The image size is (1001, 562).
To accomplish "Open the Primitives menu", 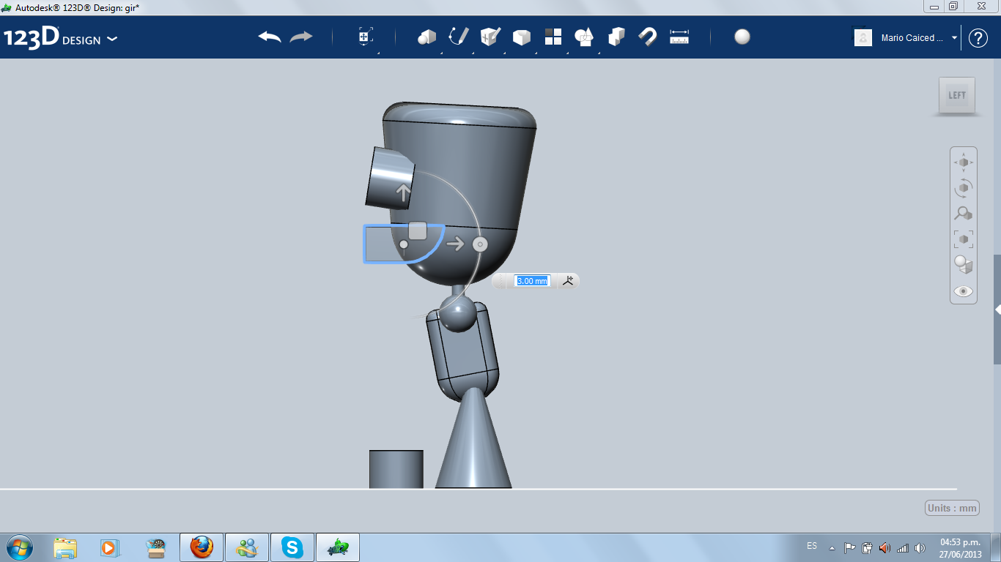I will 426,37.
